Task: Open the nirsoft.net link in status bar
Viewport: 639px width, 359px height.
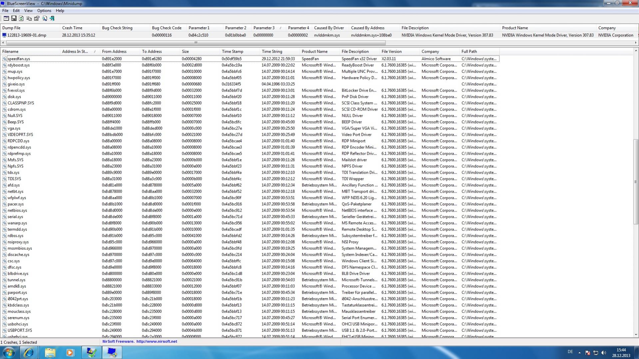Action: coord(157,342)
